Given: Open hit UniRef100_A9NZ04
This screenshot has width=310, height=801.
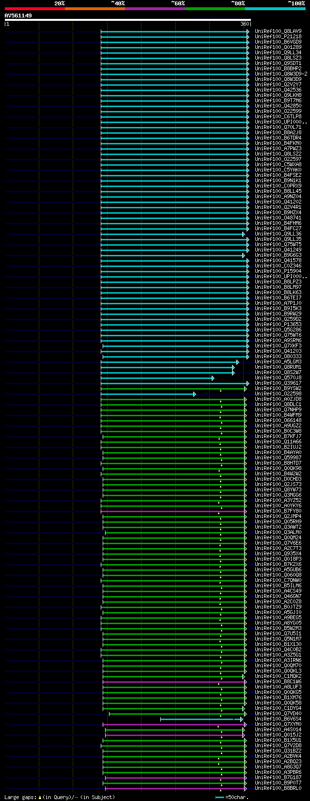Looking at the screenshot, I should tap(278, 196).
